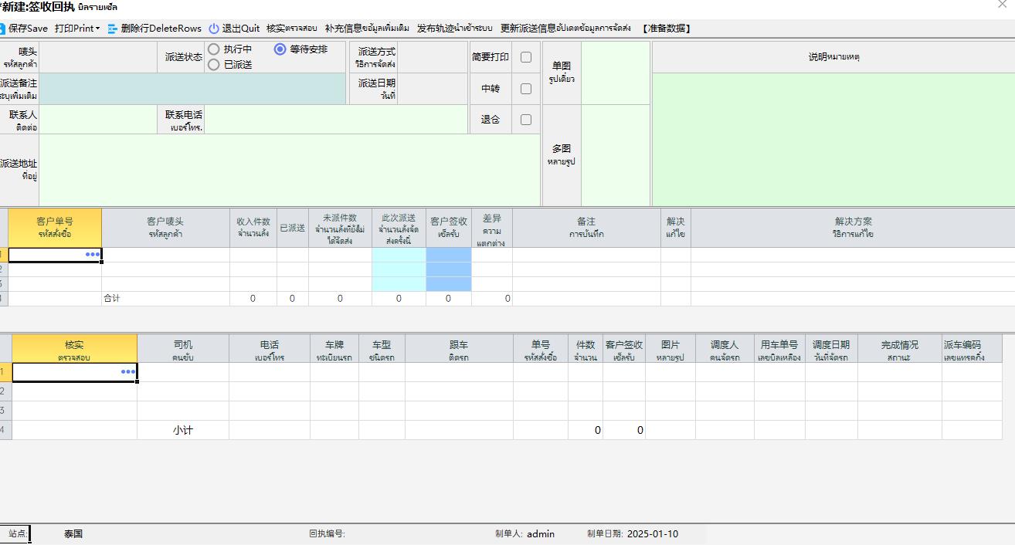Click the 核实 verify toolbar button
Image resolution: width=1015 pixels, height=545 pixels.
pyautogui.click(x=292, y=29)
